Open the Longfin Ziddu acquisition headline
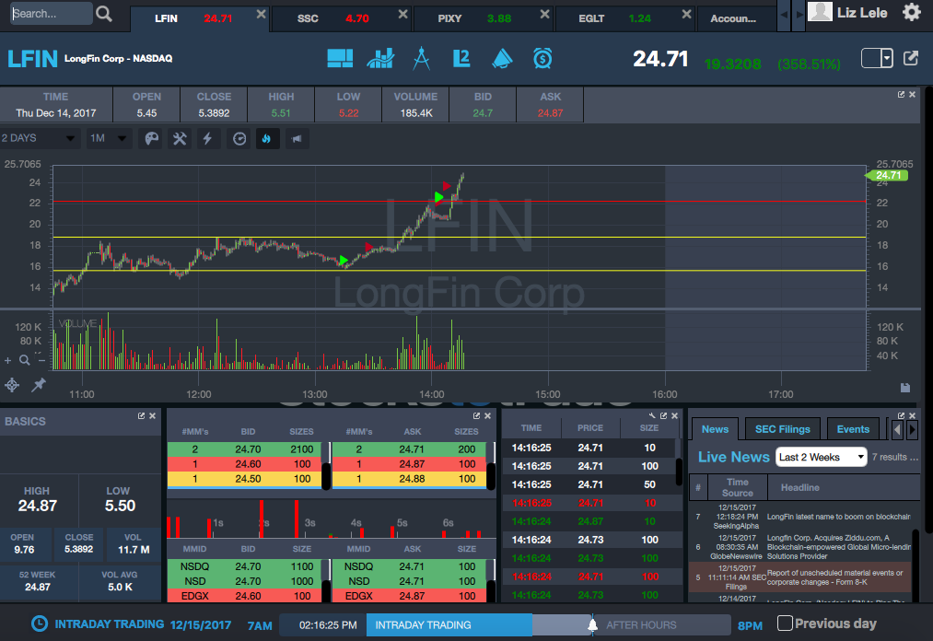Viewport: 933px width, 641px height. pos(838,545)
